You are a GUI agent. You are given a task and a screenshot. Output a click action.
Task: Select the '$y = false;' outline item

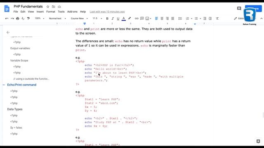click(x=16, y=128)
